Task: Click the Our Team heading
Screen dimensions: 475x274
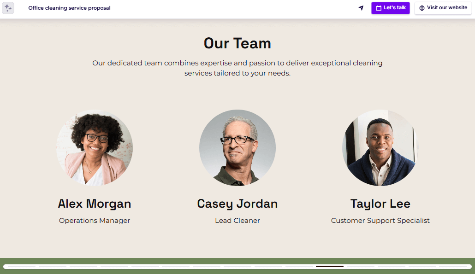Action: point(237,43)
